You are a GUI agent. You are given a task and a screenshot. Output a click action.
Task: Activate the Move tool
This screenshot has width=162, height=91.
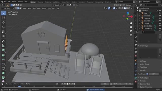(3, 23)
